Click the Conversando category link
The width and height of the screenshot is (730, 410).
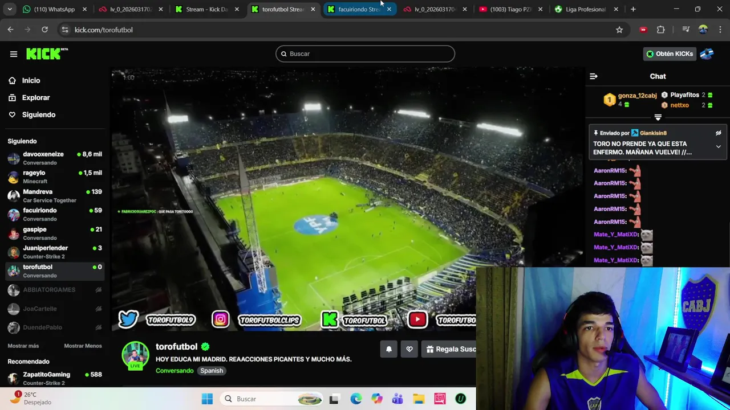pyautogui.click(x=175, y=371)
